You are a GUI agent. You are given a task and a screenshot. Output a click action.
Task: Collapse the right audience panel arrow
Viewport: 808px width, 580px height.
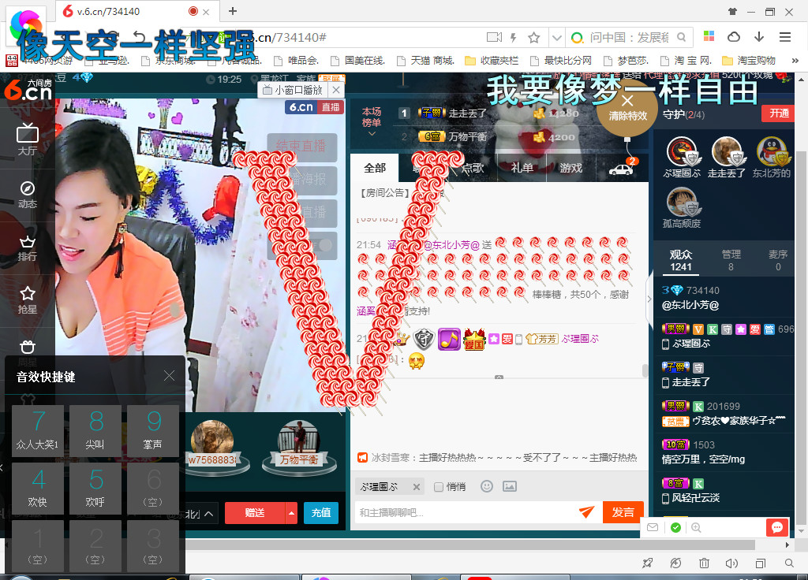[x=649, y=299]
